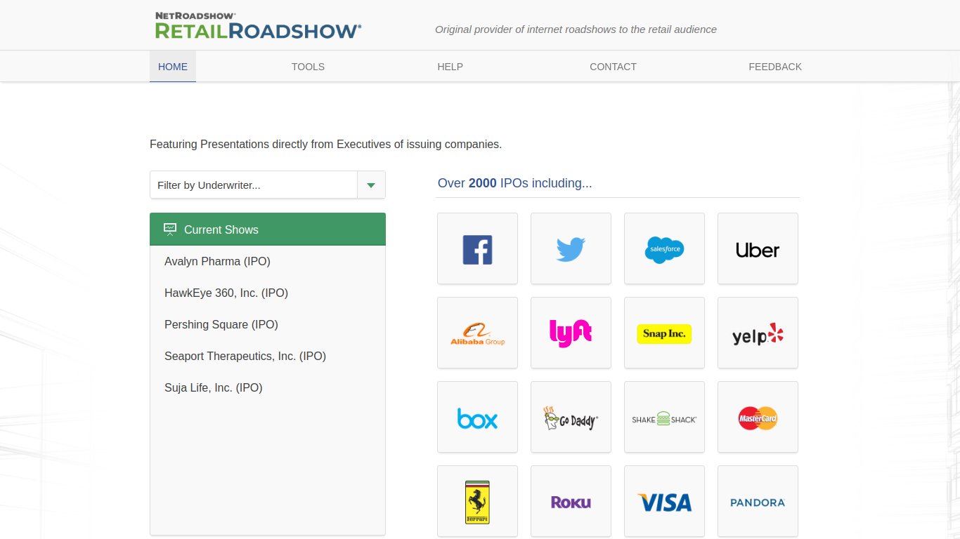Click the NetRoadshow RetailRoadshow site logo
Screen dimensions: 960x539
coord(258,25)
